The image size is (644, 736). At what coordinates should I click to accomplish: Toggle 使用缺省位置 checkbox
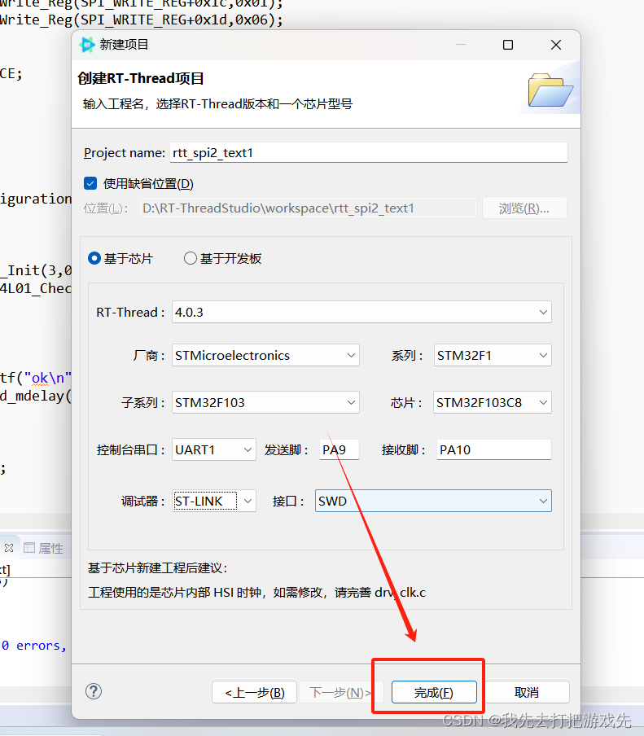pos(90,183)
